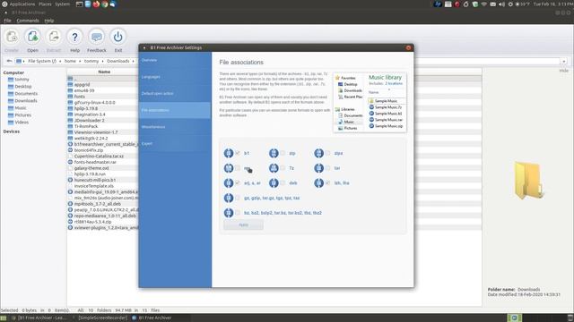Click the Hide link on preview pane
The height and width of the screenshot is (322, 574).
click(564, 71)
